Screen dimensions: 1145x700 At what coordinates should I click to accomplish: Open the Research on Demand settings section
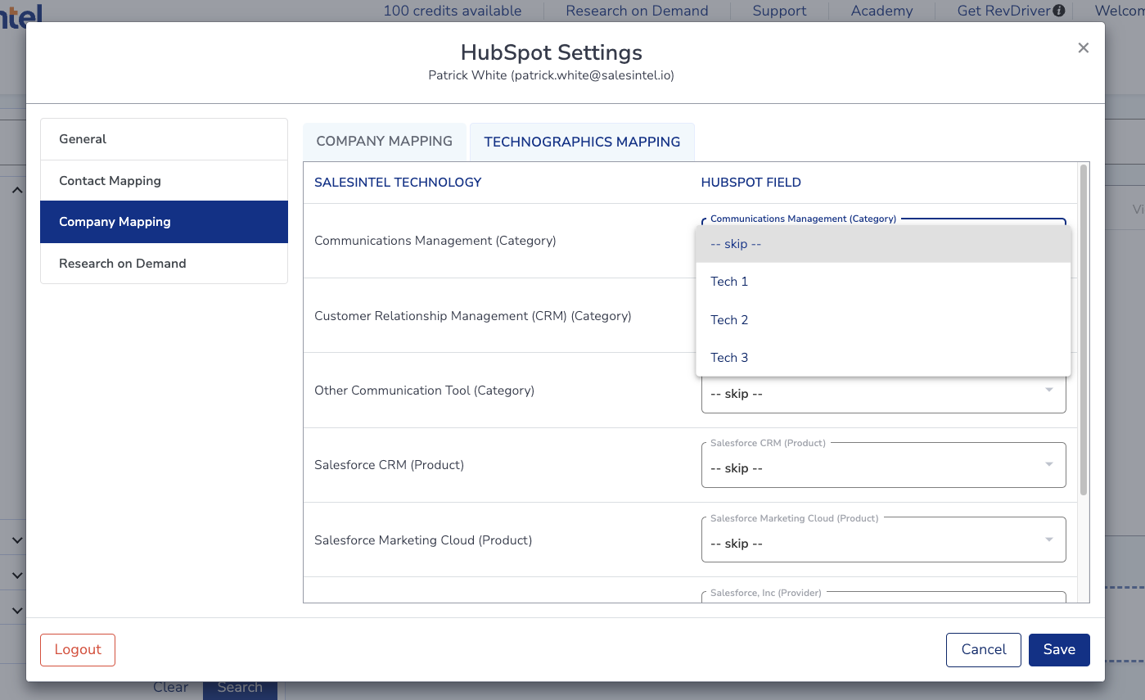pos(164,264)
